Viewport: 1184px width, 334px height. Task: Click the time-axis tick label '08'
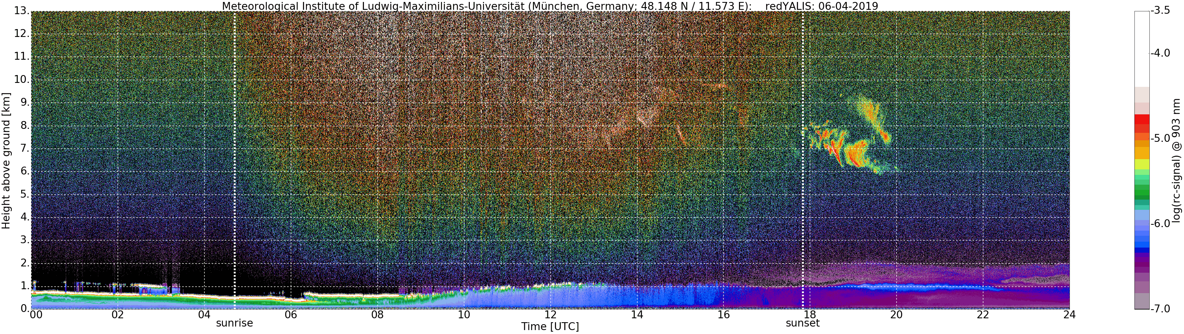(x=377, y=315)
